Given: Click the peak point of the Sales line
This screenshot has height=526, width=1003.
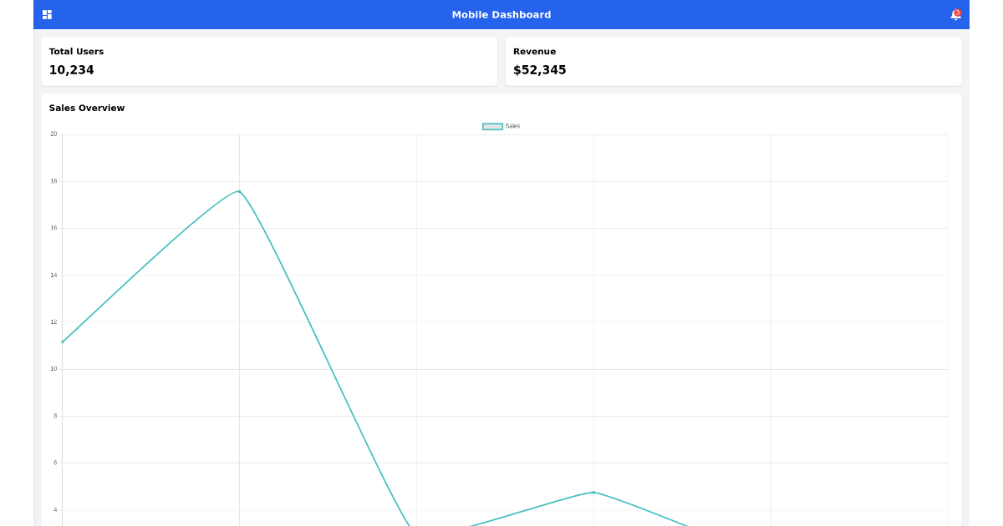Looking at the screenshot, I should [239, 190].
